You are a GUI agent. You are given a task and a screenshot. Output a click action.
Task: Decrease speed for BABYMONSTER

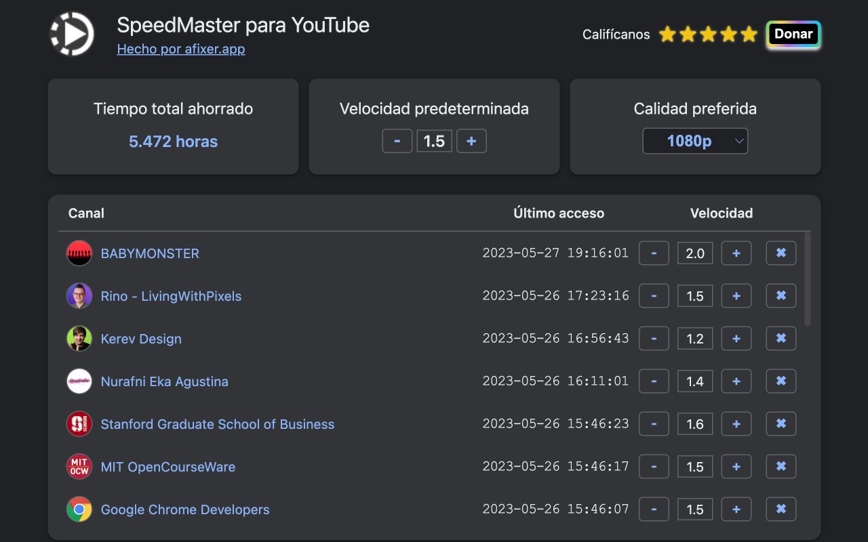654,253
